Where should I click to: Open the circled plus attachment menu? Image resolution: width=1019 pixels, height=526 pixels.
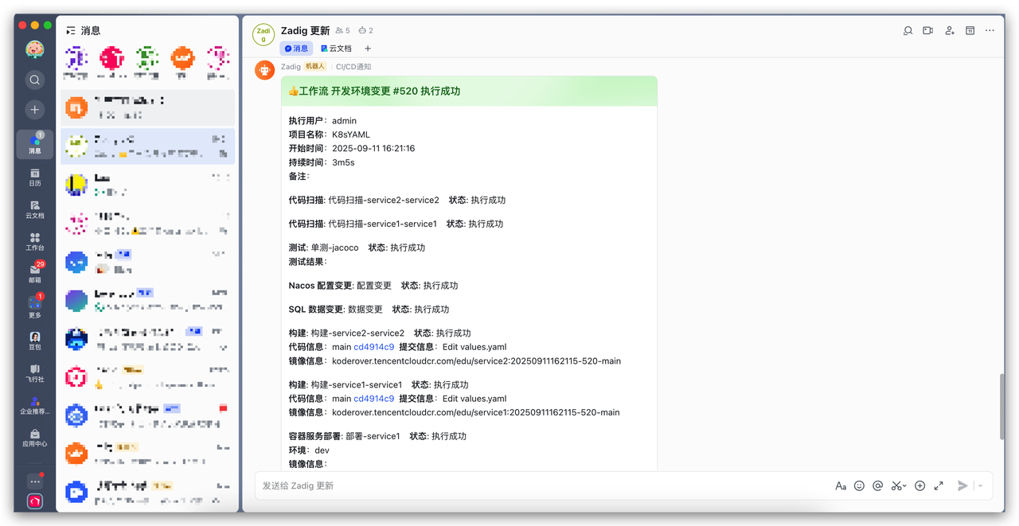(x=919, y=485)
